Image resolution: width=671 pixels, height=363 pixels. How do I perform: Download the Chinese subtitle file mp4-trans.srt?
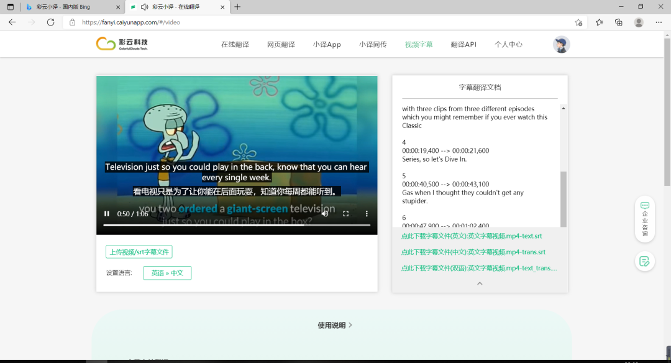click(473, 252)
